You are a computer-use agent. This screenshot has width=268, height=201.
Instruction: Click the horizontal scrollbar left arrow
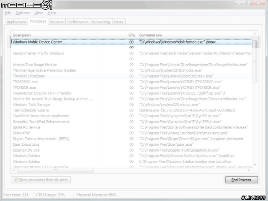pos(14,170)
